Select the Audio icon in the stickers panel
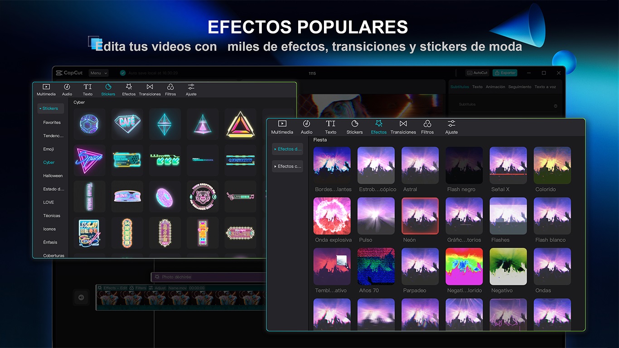This screenshot has height=348, width=619. click(x=67, y=89)
